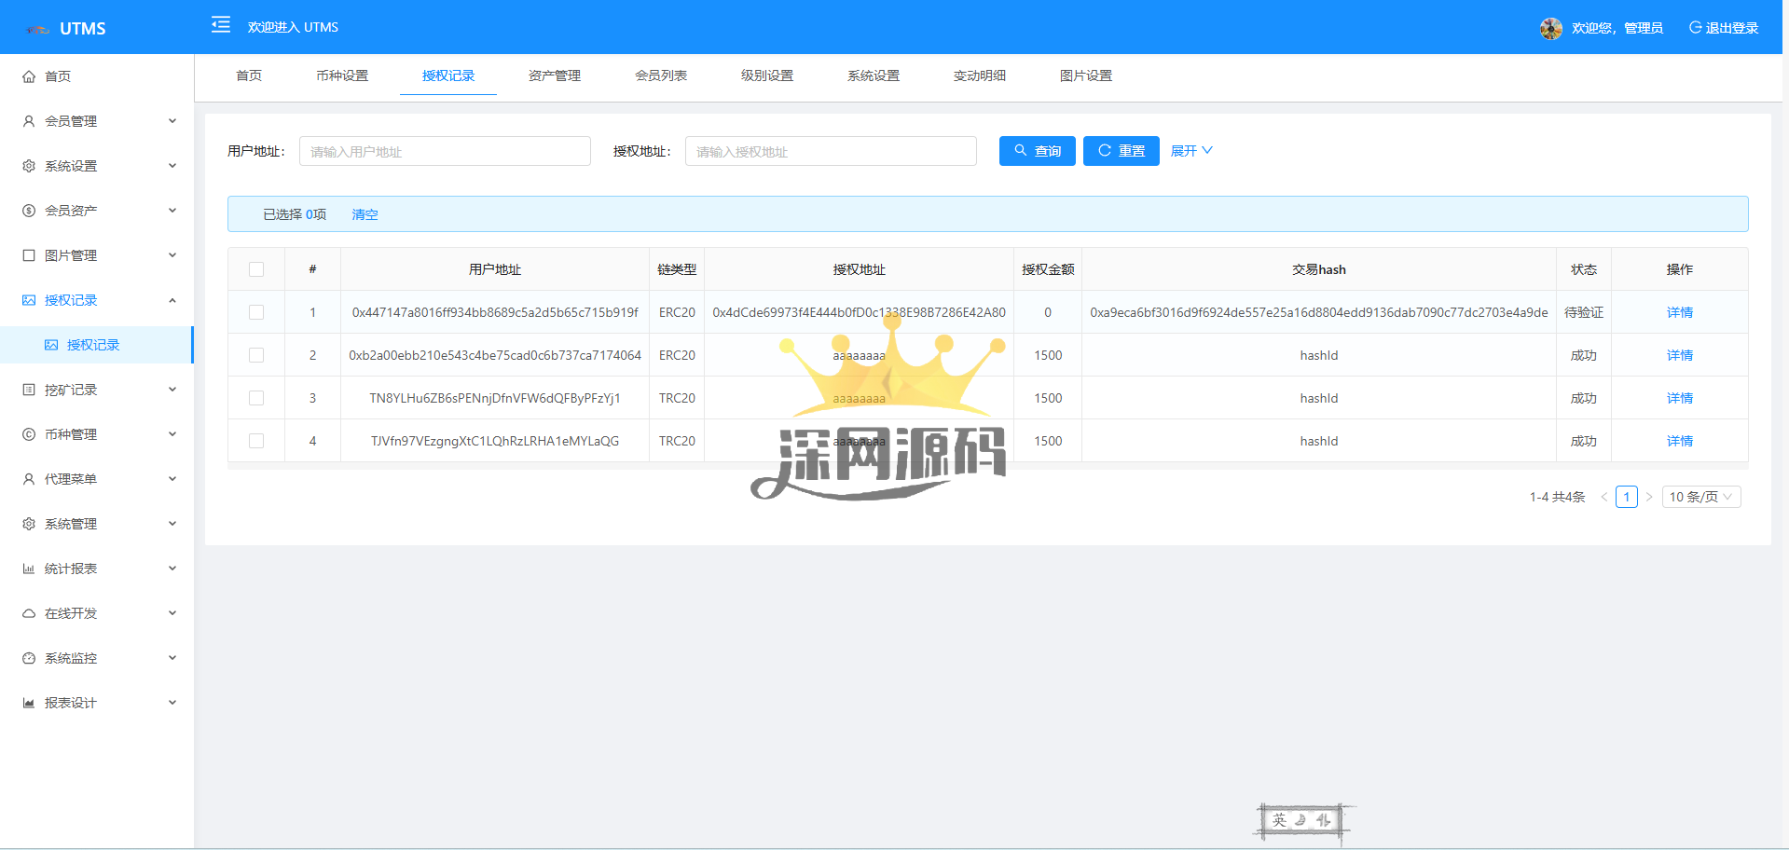
Task: Switch to the 资产管理 tab
Action: click(x=554, y=75)
